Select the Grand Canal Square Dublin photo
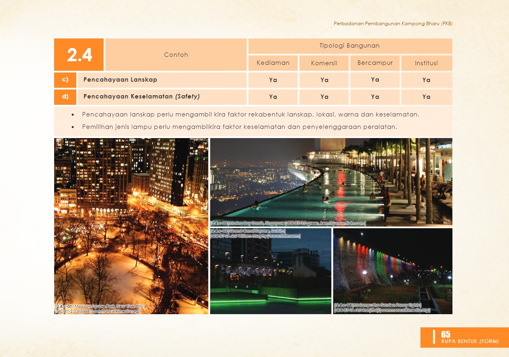This screenshot has width=509, height=357. 271,272
